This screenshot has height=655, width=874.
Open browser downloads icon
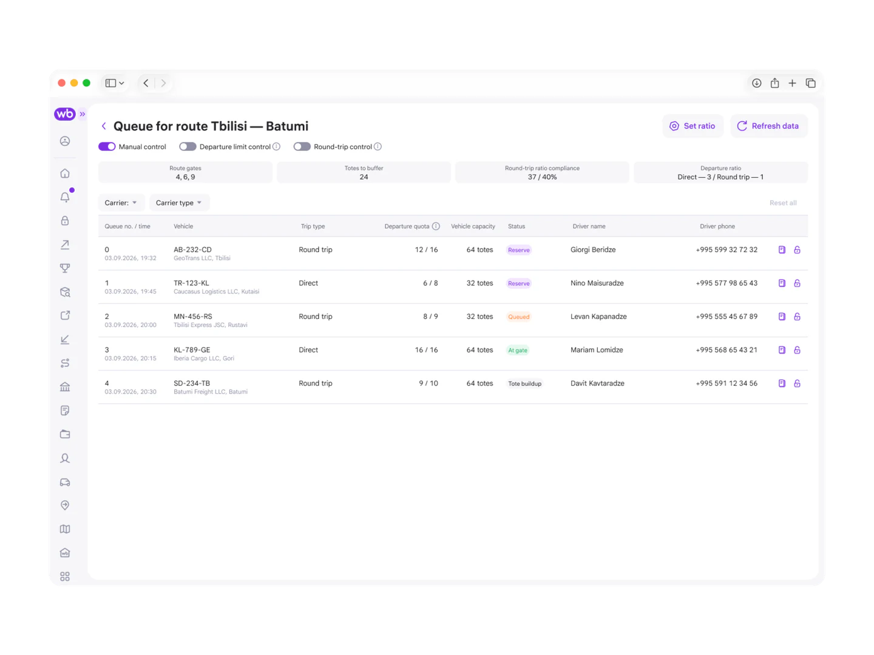[757, 83]
